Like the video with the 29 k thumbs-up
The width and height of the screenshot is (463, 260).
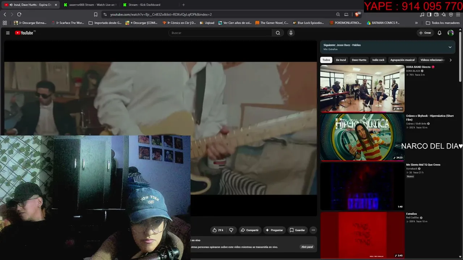(x=218, y=230)
